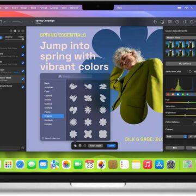Collapse the Selective Color section header
Screen dimensions: 196x196
[x=173, y=72]
